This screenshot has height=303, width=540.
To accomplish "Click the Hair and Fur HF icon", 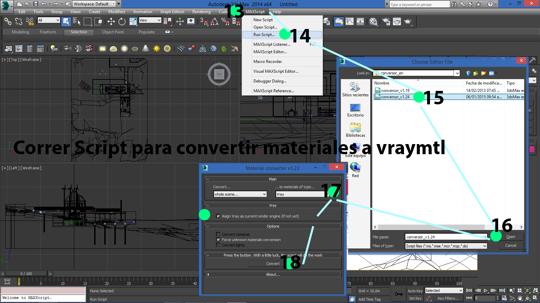I will click(235, 48).
